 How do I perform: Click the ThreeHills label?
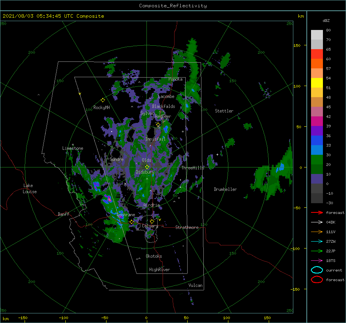point(193,168)
